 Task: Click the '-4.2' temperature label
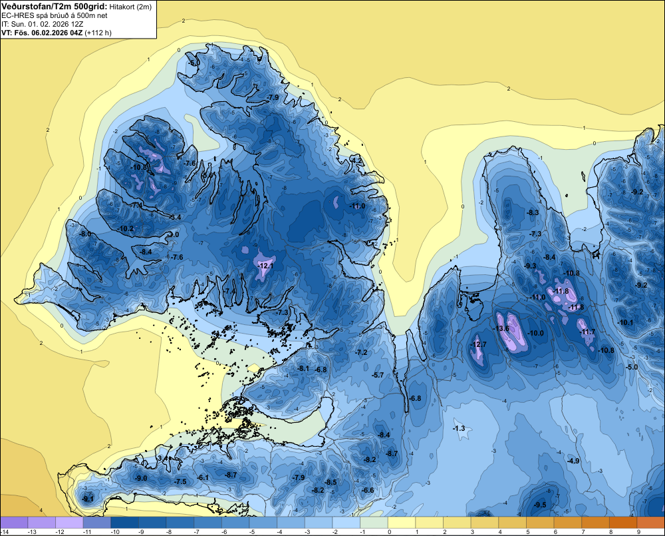[x=356, y=160]
